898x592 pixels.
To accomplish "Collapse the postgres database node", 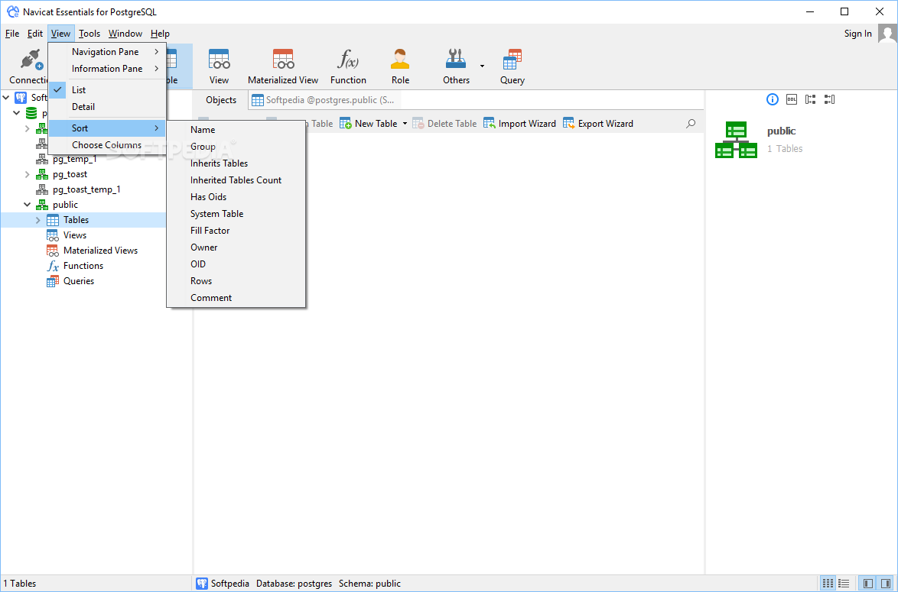I will pos(17,113).
